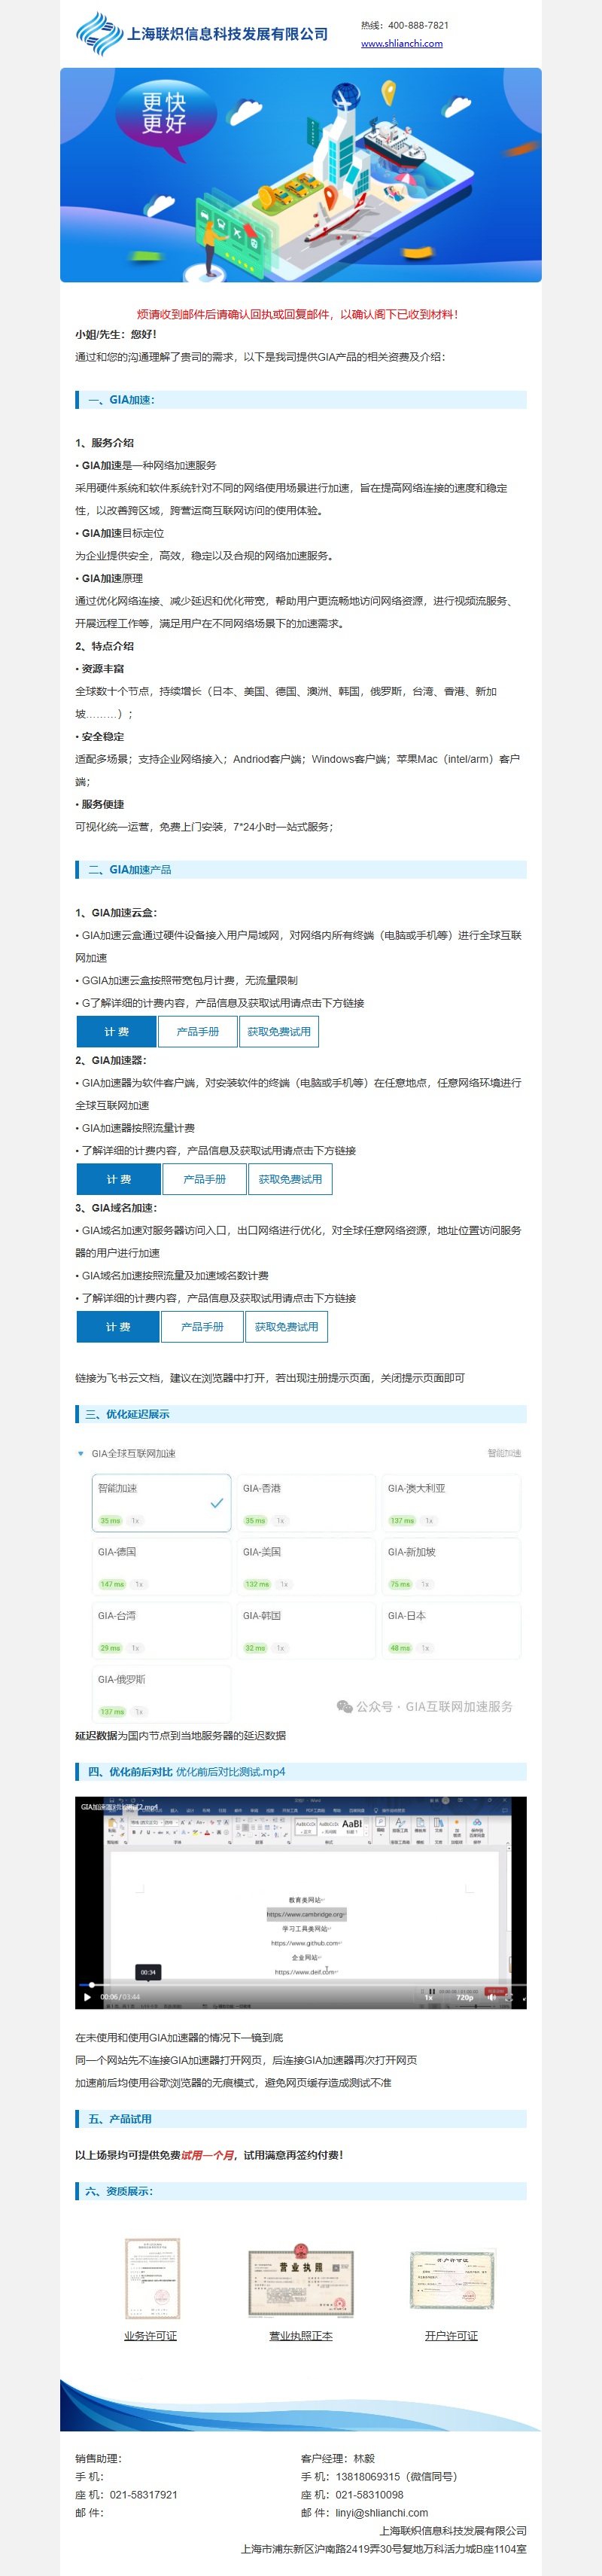Image resolution: width=602 pixels, height=2576 pixels.
Task: Click the company logo icon in header
Action: pyautogui.click(x=100, y=34)
